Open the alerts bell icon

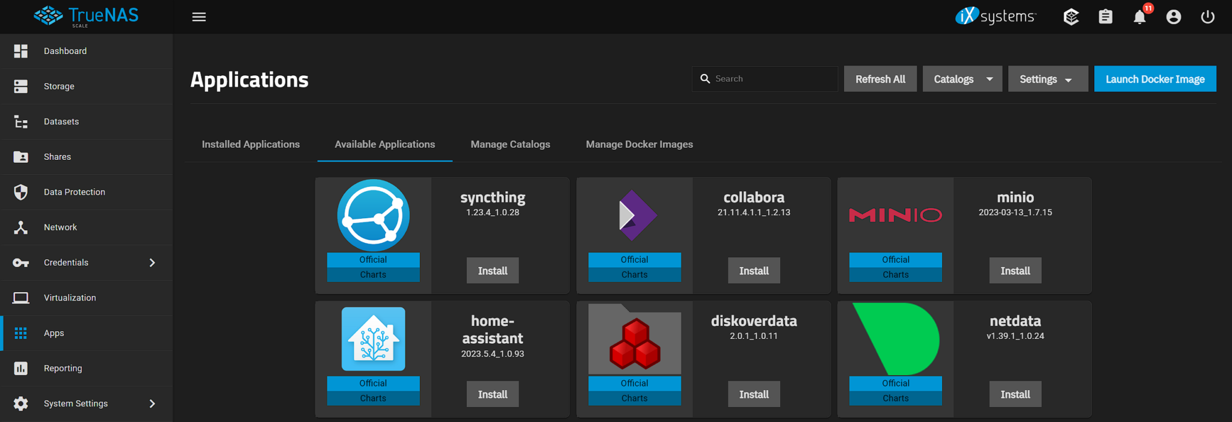[x=1139, y=17]
